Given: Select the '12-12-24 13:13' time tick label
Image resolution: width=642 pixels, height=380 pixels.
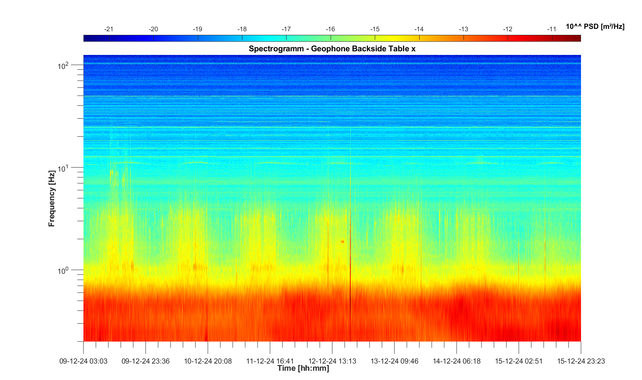Looking at the screenshot, I should pos(332,361).
